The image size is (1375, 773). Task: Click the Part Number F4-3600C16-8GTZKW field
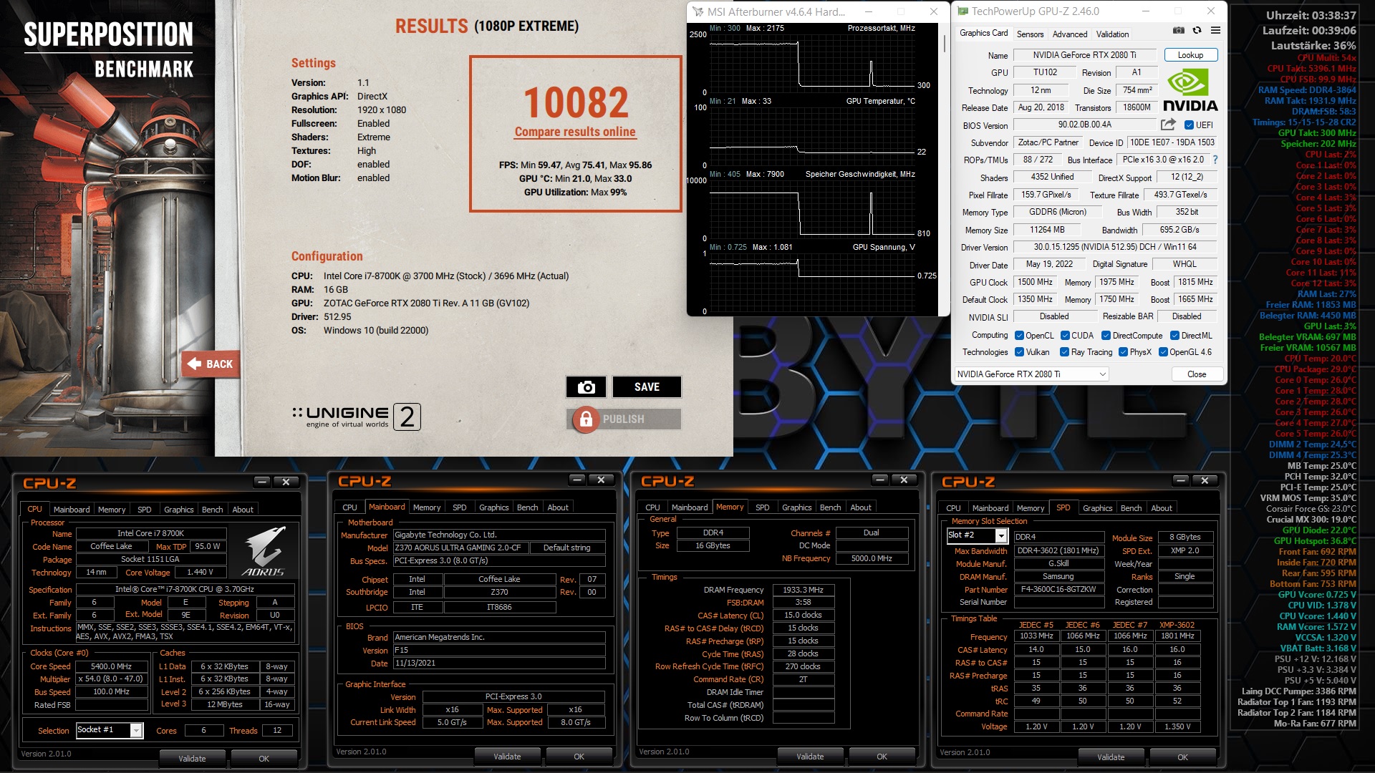click(1058, 589)
